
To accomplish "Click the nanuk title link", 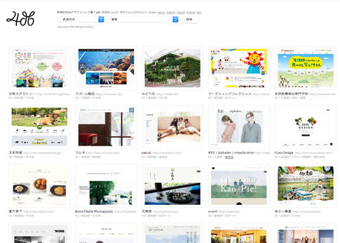I will click(146, 153).
